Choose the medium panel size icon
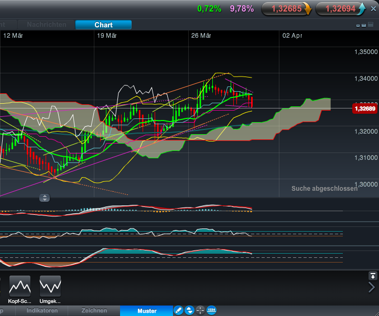Viewport: 379px width, 316px height. click(364, 25)
